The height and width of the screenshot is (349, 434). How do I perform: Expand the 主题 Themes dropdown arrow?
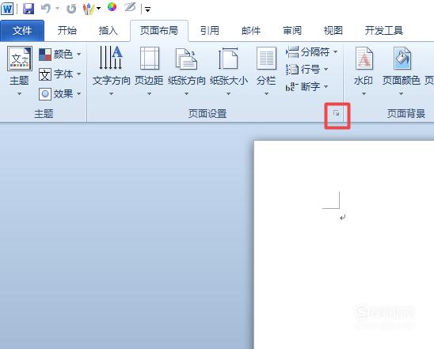pos(19,94)
